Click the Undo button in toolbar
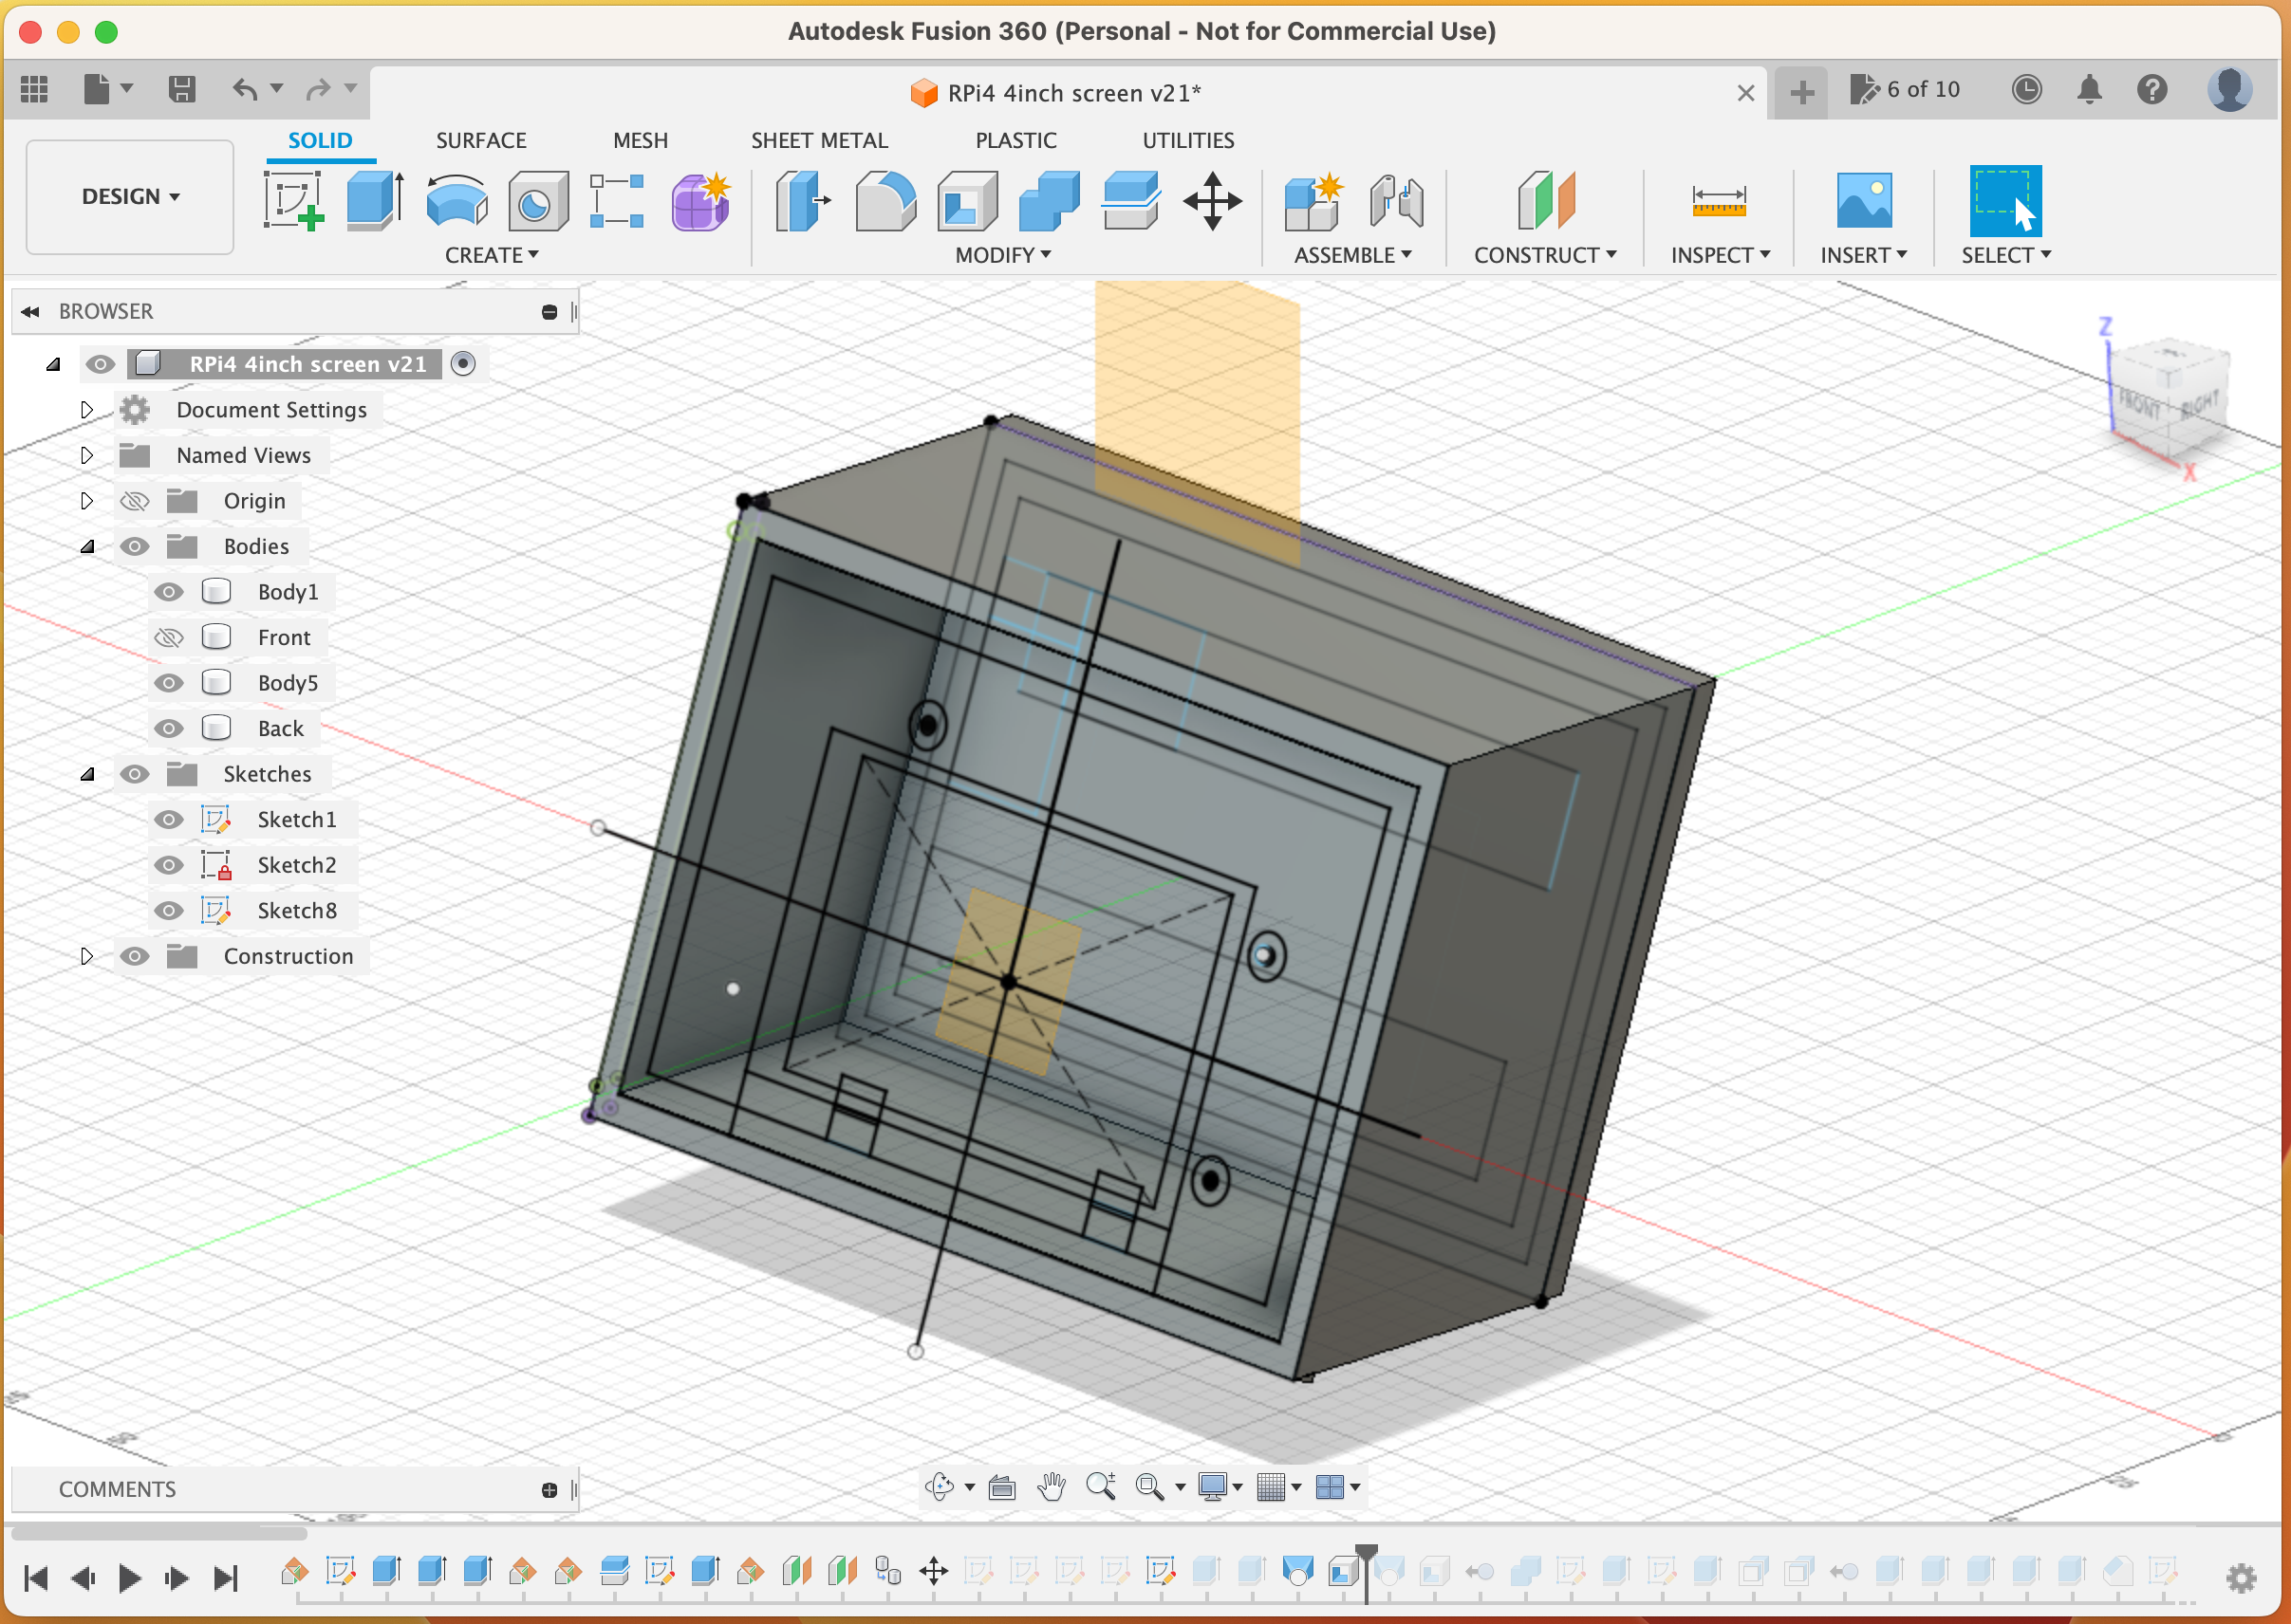 [246, 88]
